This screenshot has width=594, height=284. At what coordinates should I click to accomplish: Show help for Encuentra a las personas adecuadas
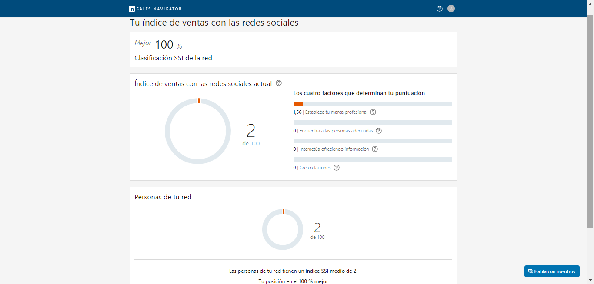click(379, 131)
